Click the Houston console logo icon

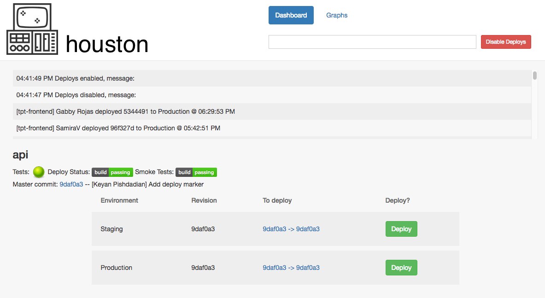(x=32, y=29)
